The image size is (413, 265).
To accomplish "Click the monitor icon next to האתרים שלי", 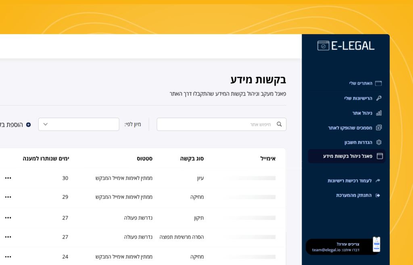I will coord(378,83).
